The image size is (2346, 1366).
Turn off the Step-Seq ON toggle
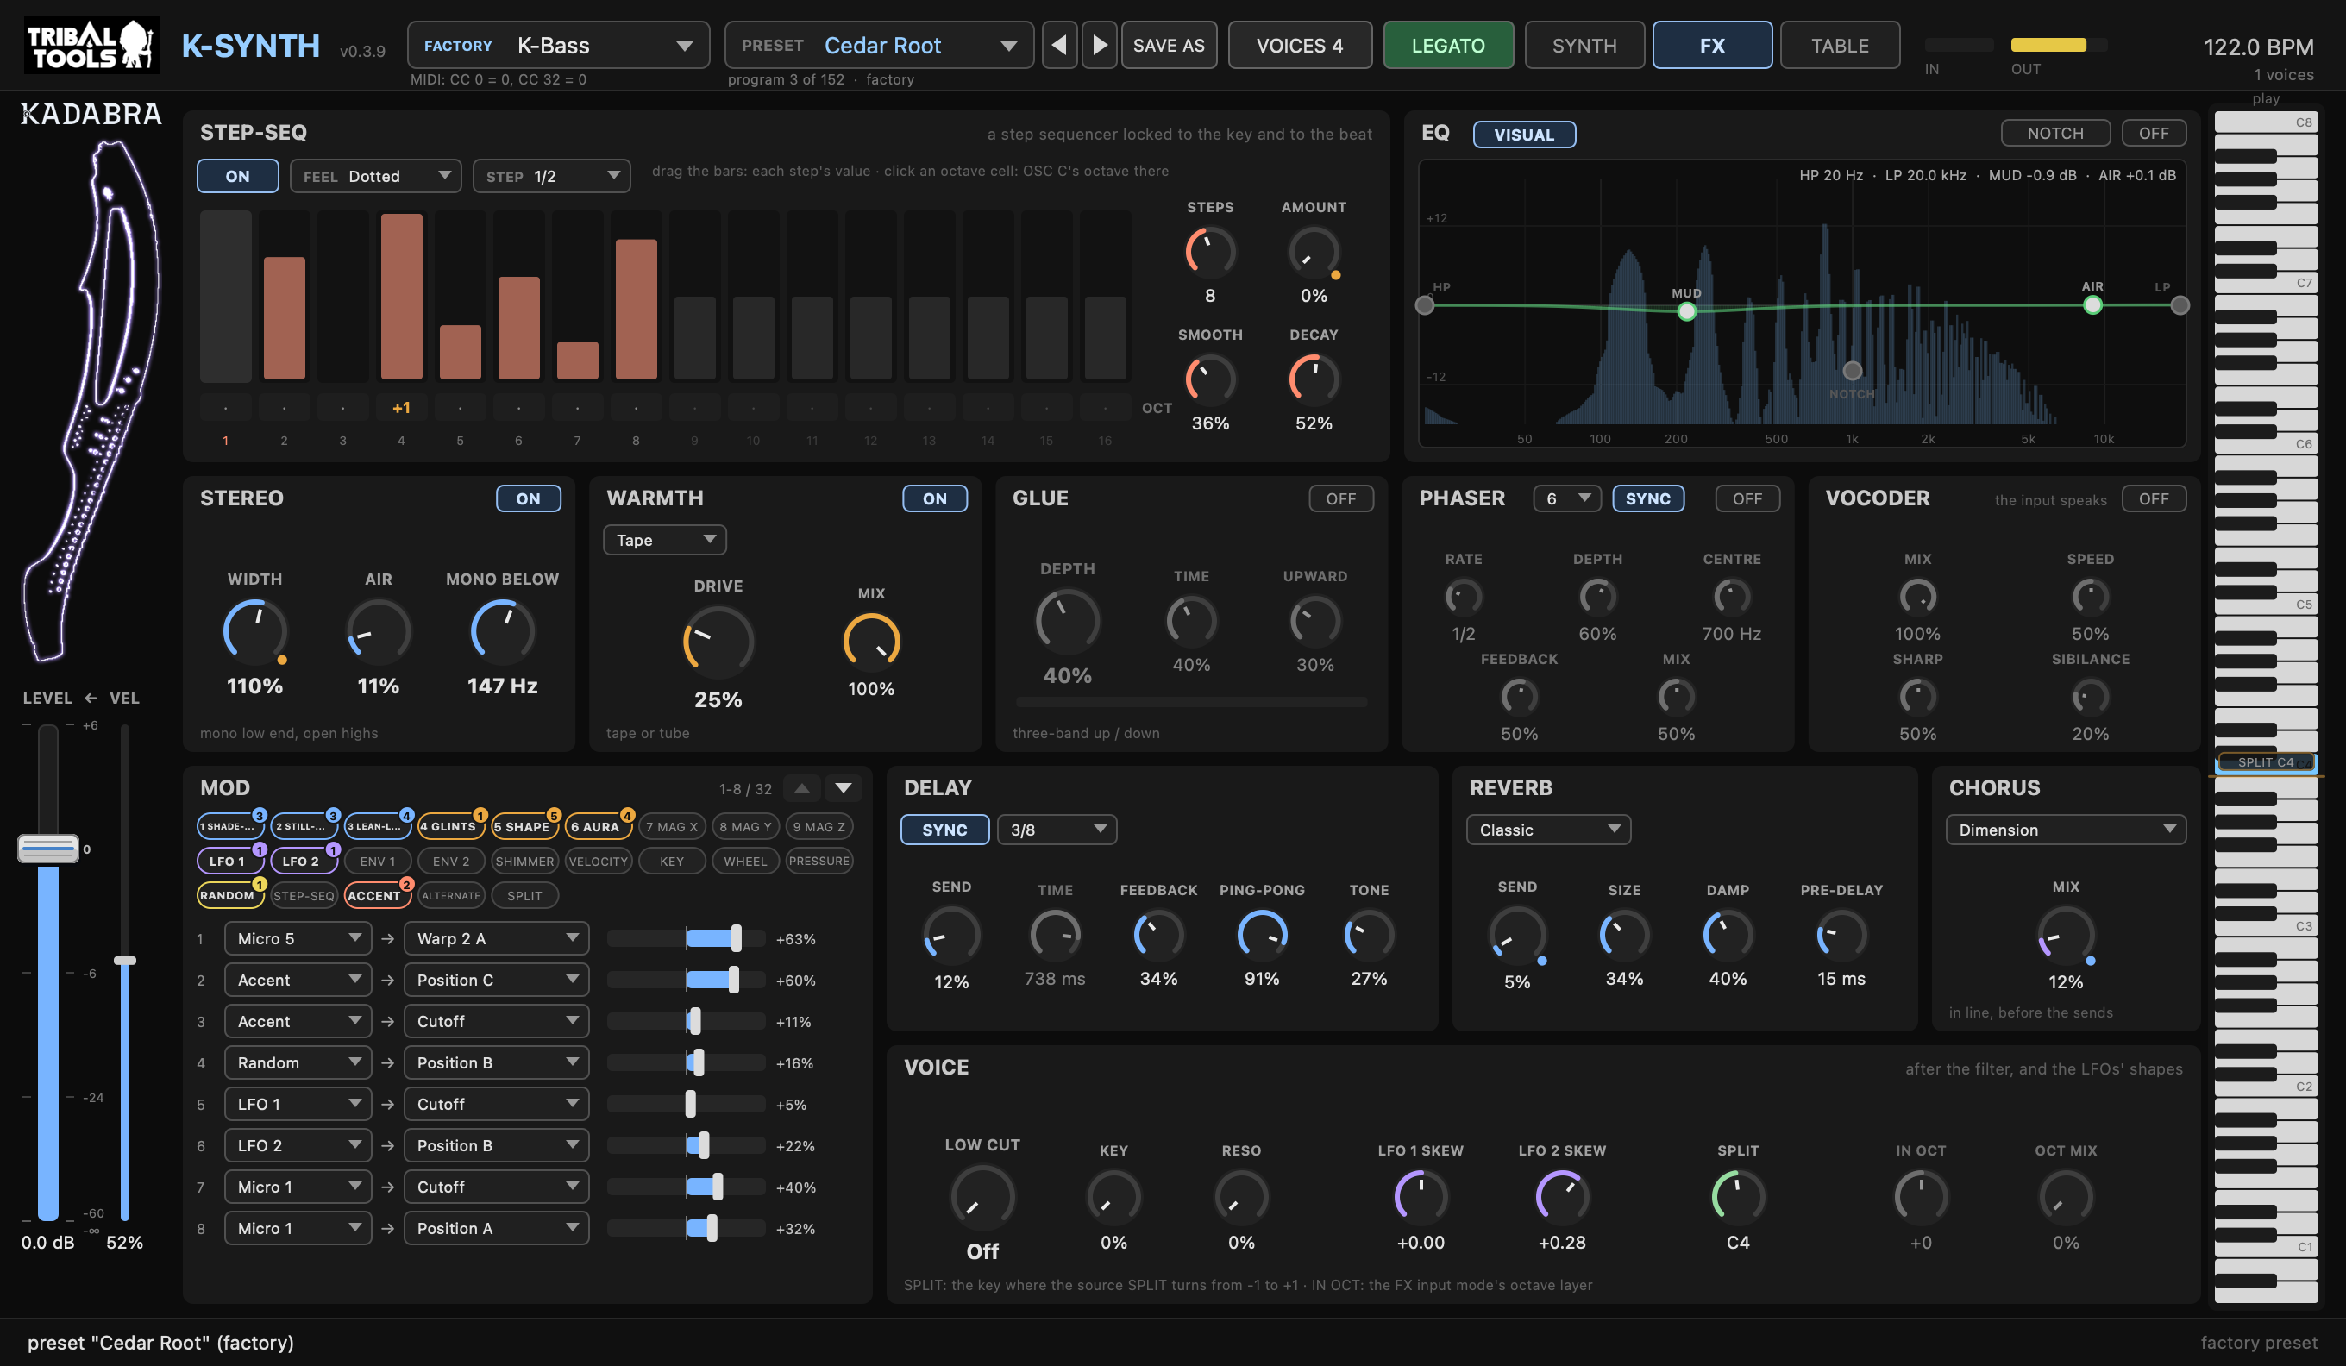coord(237,176)
